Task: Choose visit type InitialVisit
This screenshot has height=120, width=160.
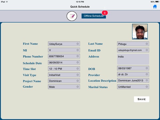Action: (64, 75)
